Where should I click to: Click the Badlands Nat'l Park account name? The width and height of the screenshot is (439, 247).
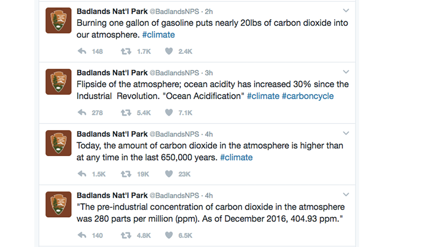pos(112,11)
